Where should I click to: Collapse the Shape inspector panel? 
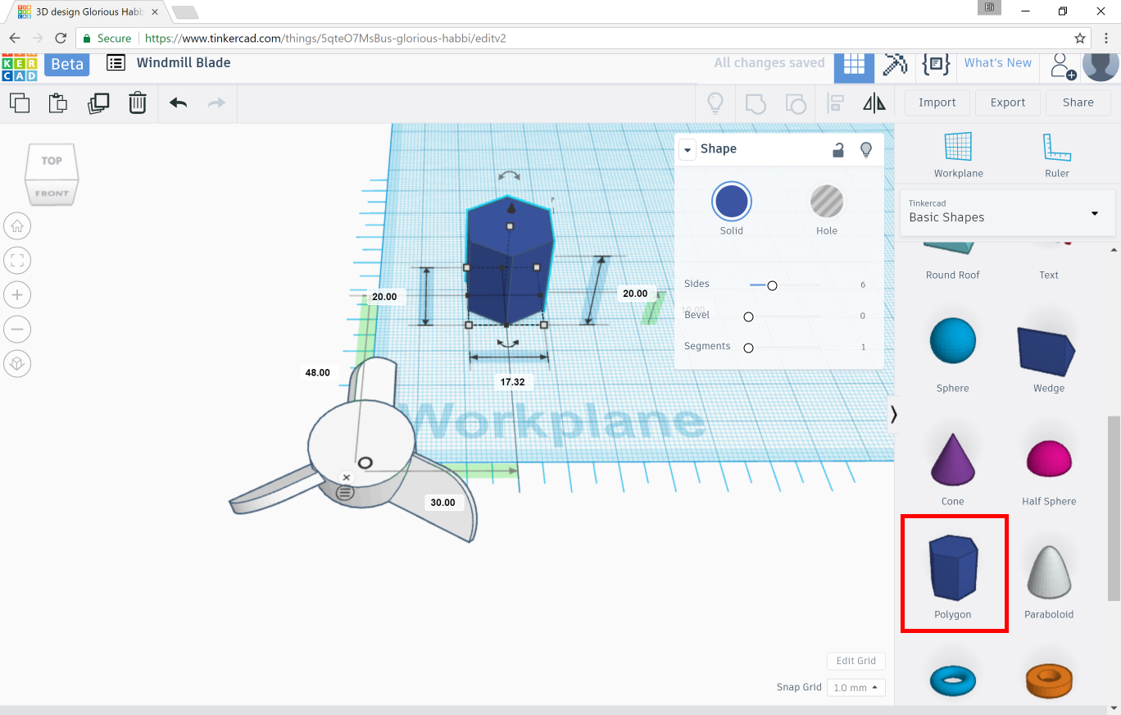click(x=687, y=149)
